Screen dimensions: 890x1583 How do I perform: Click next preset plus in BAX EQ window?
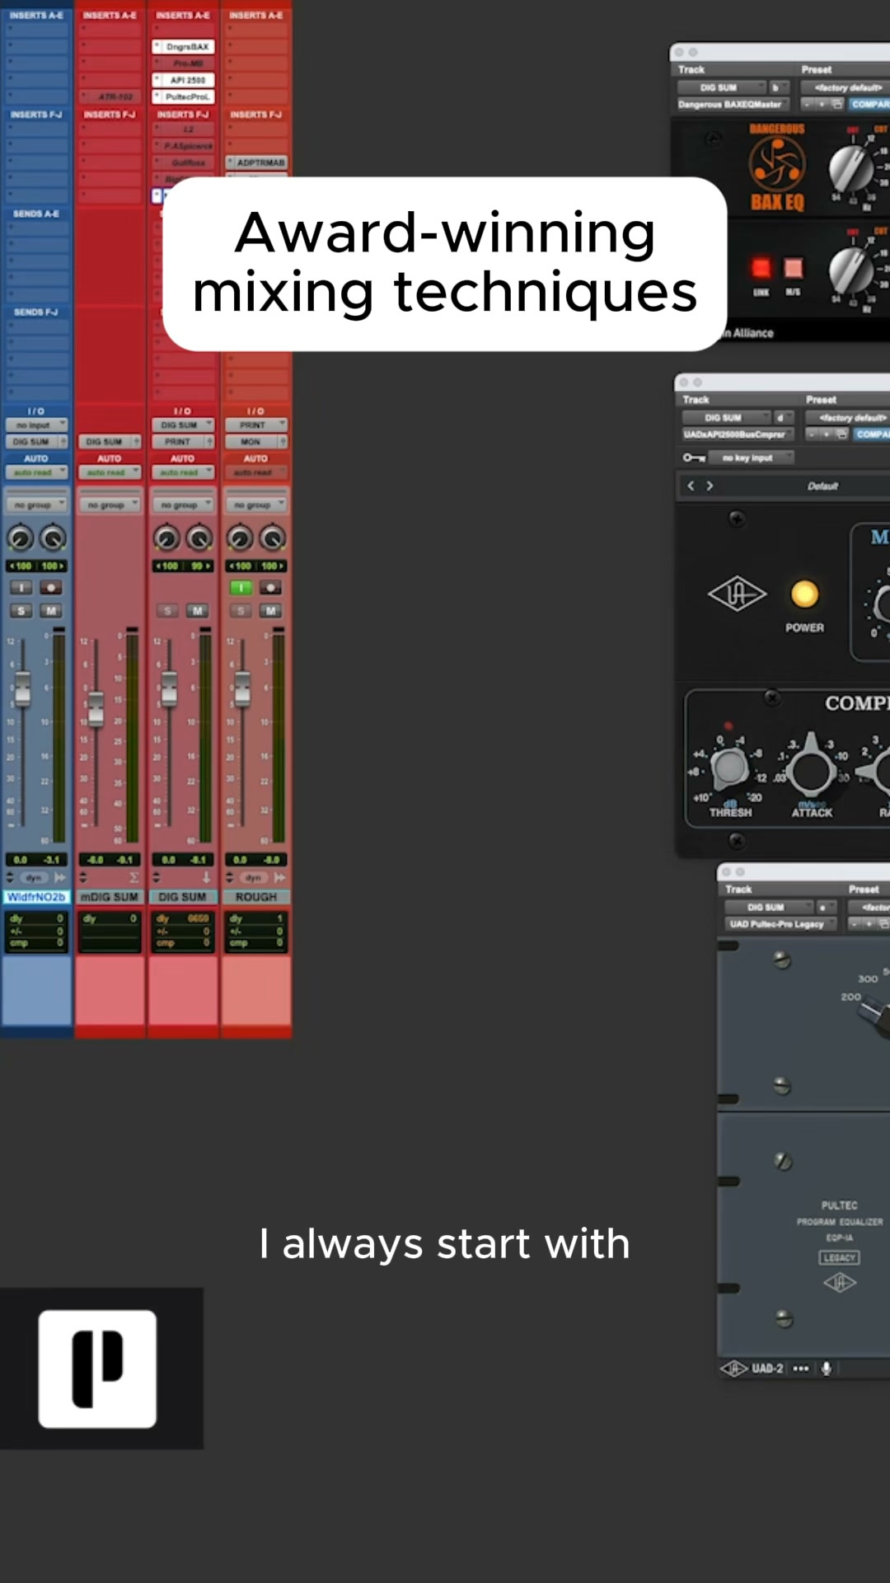click(x=822, y=104)
